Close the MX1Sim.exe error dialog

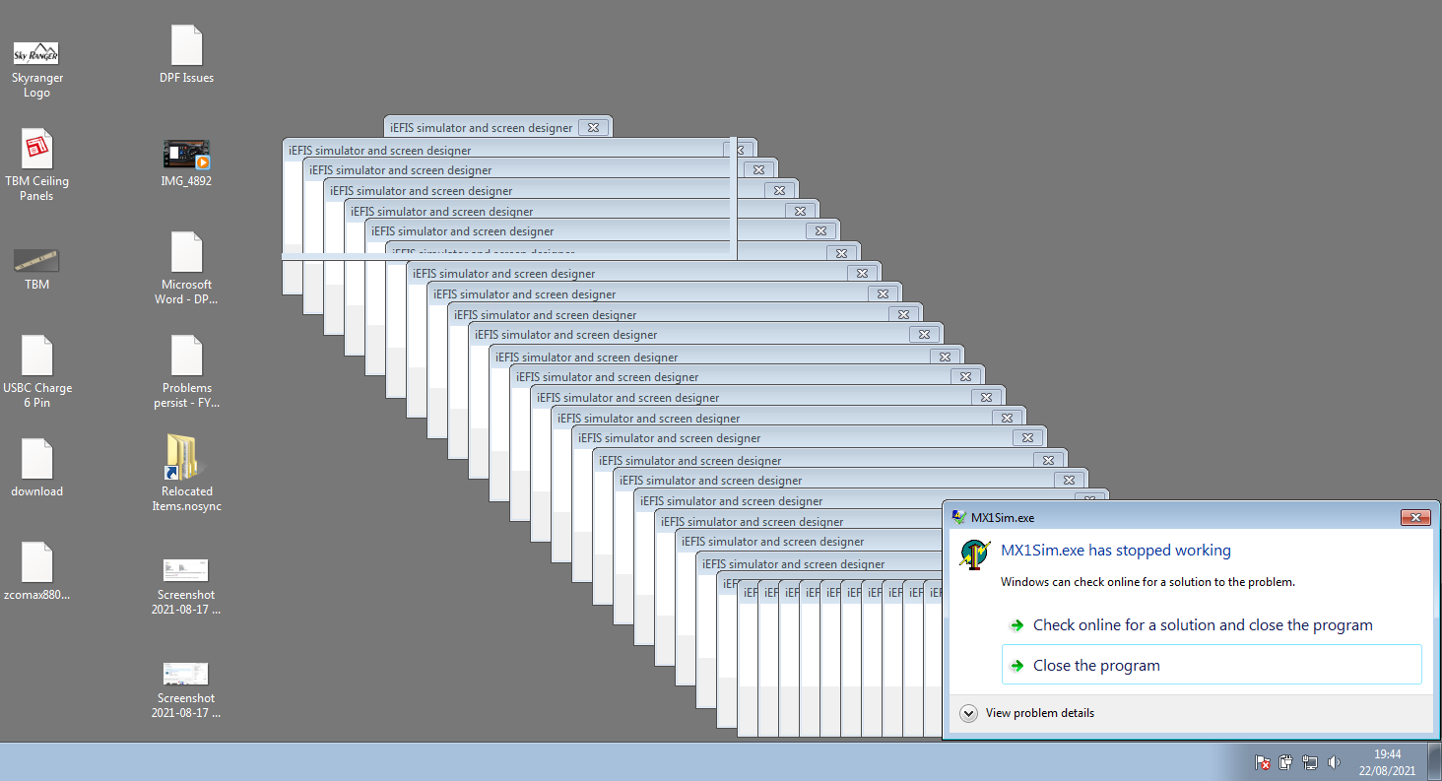click(1414, 517)
